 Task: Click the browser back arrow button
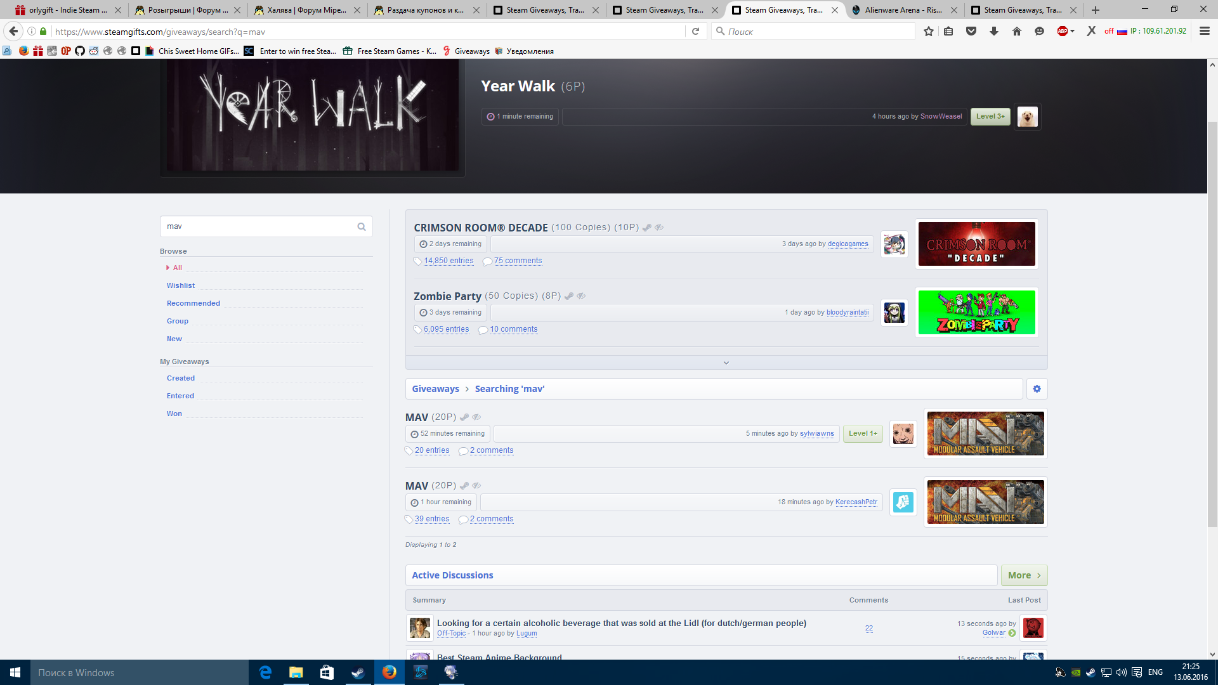tap(13, 31)
